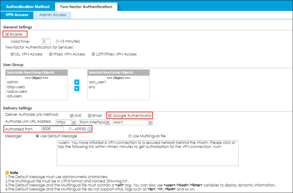Screen dimensions: 293x193
Task: Click the User/Group section heading
Action: pos(13,65)
